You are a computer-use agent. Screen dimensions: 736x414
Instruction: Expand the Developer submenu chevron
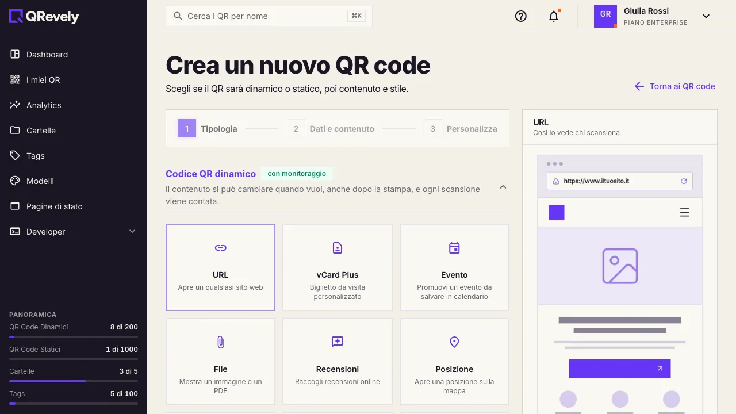[132, 232]
